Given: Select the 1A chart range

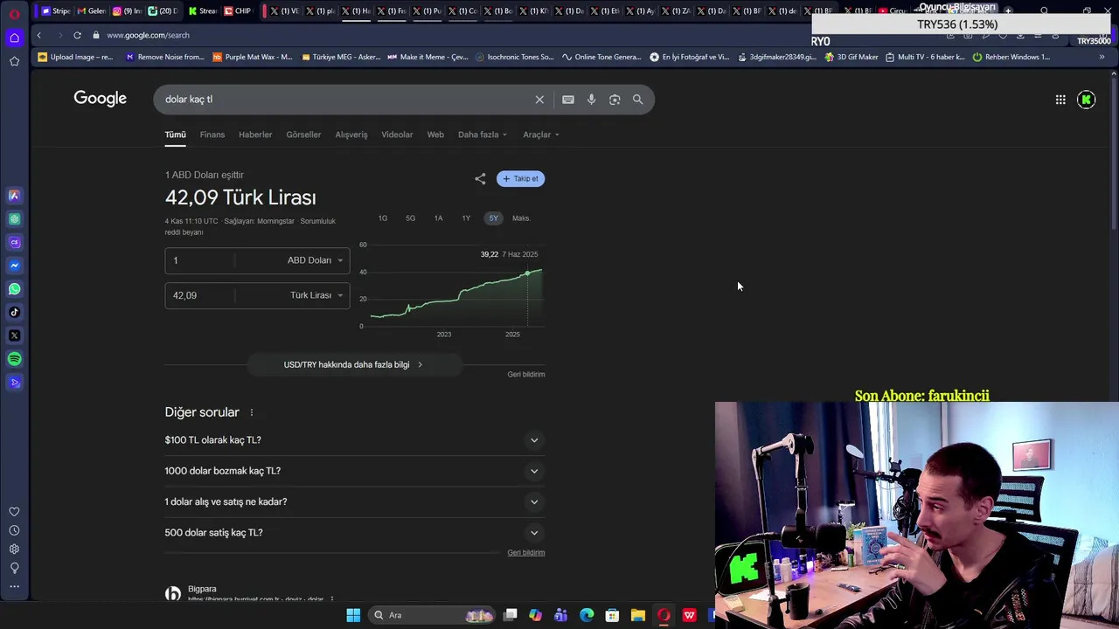Looking at the screenshot, I should 438,218.
